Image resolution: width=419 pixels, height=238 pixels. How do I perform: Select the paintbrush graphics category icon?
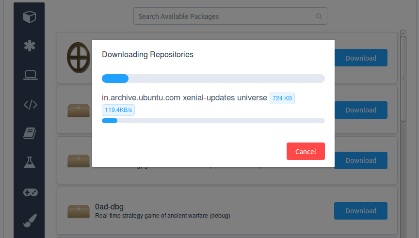tap(30, 221)
